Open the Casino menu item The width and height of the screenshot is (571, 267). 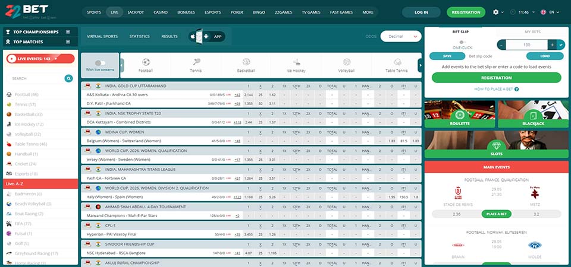(x=161, y=12)
